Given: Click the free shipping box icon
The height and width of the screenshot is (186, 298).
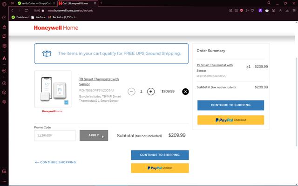Looking at the screenshot, I should 47,53.
